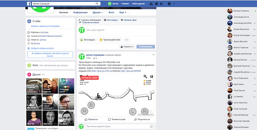This screenshot has width=257, height=130.
Task: Open the iOS goo.gl link in post
Action: [x=102, y=71]
